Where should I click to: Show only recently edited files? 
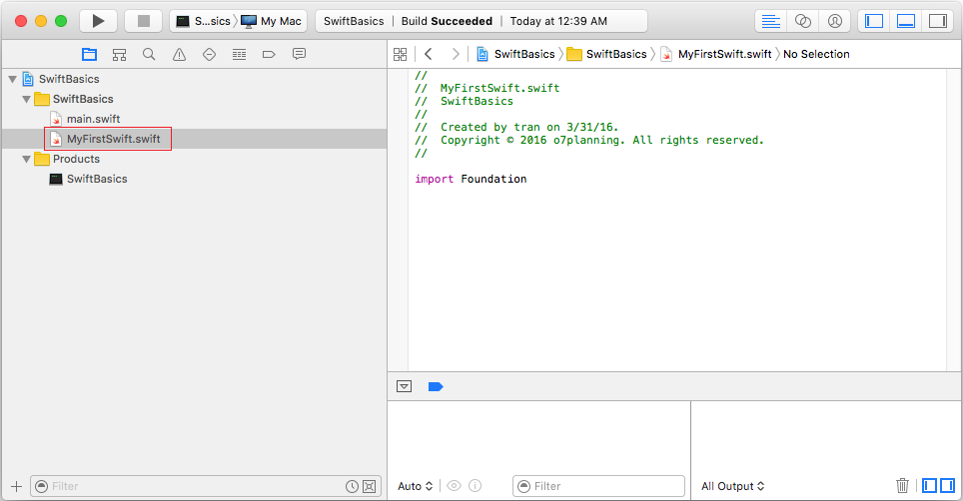click(352, 486)
